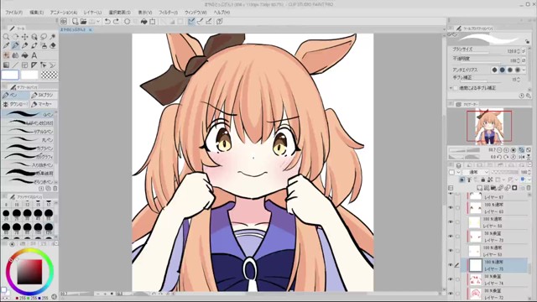Select the カブラペン brush preset
The image size is (537, 302).
pos(28,148)
